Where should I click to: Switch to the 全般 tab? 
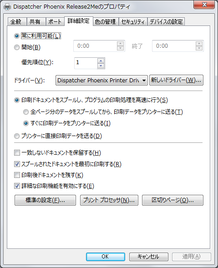tap(16, 22)
